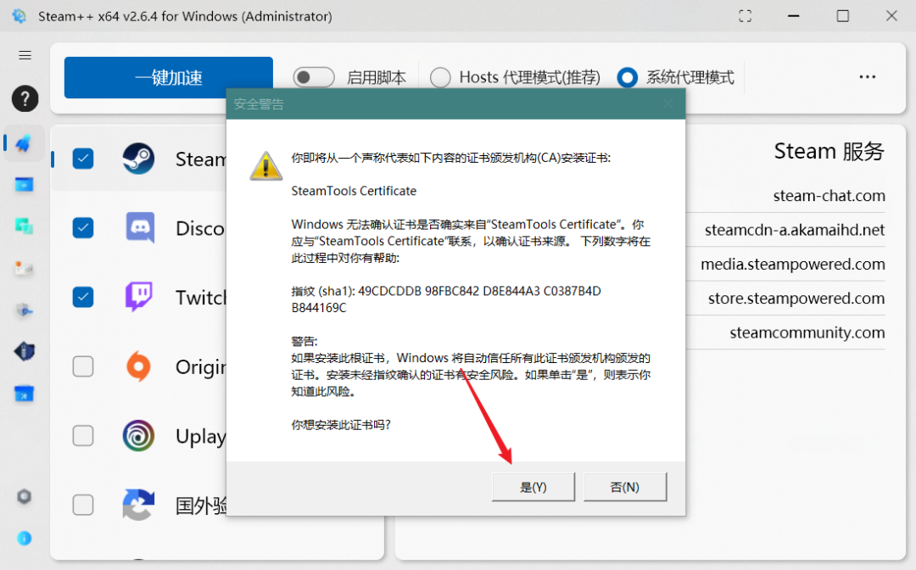Click the media.steampowered.com entry
Viewport: 916px width, 570px height.
pos(793,265)
